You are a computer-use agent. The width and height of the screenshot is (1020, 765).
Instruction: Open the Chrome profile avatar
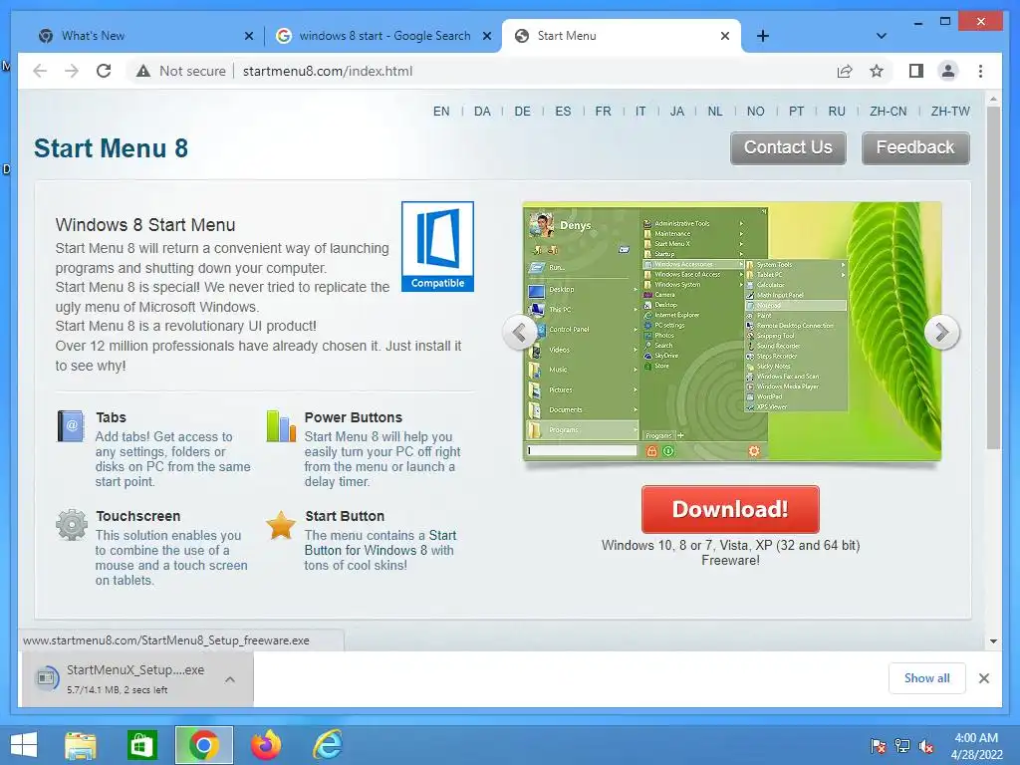[x=948, y=71]
